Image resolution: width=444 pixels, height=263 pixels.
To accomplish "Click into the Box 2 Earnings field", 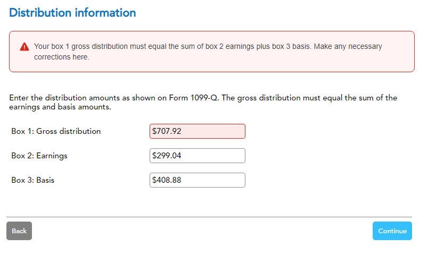I will click(x=198, y=156).
